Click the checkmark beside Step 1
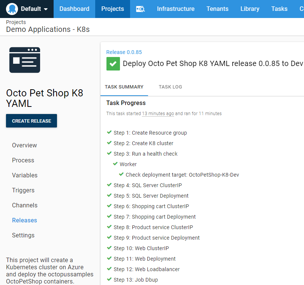The width and height of the screenshot is (304, 285). tap(109, 132)
